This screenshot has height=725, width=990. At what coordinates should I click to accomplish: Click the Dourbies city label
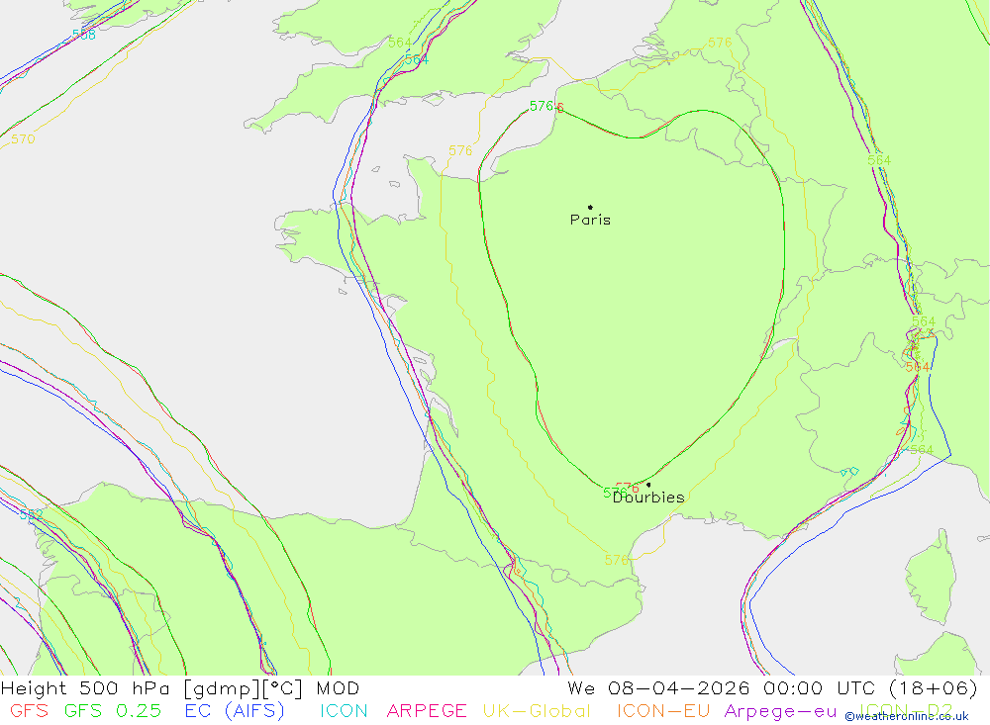648,498
